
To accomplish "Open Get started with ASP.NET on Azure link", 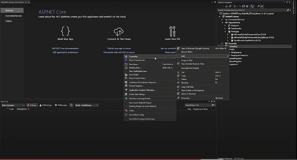I will pos(119,52).
